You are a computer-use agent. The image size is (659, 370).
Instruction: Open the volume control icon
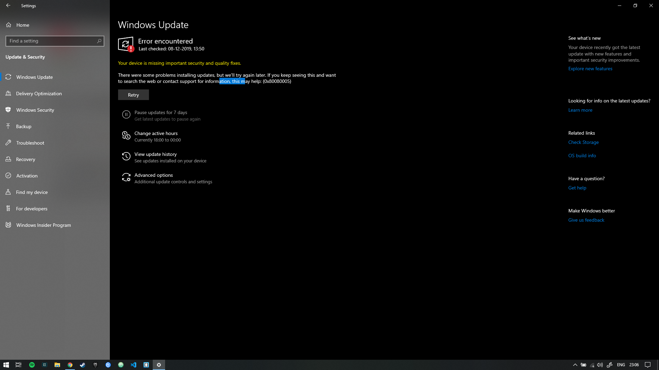point(600,365)
